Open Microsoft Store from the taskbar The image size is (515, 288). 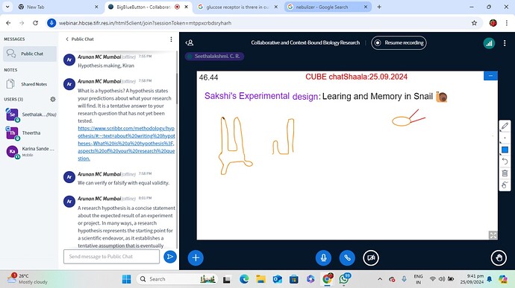[x=294, y=279]
